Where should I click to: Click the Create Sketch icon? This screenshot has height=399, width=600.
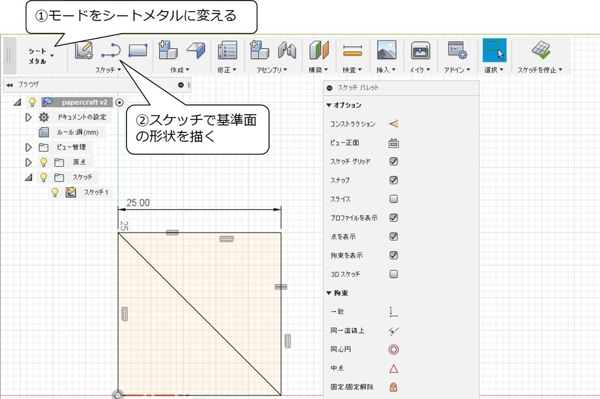tap(84, 50)
